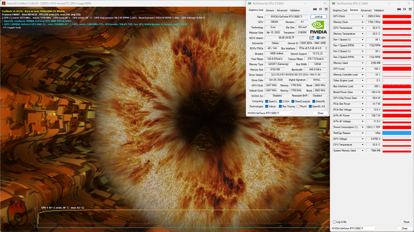Open Graphics Card tab in right GPU-Z window
The width and height of the screenshot is (414, 232).
pos(340,11)
